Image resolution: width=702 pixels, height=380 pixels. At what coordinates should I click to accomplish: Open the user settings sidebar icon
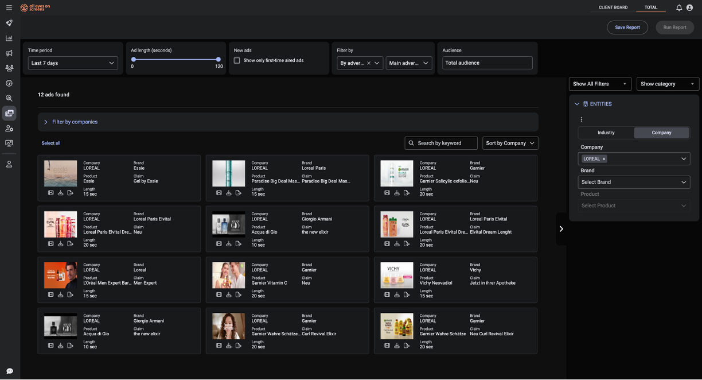point(9,129)
